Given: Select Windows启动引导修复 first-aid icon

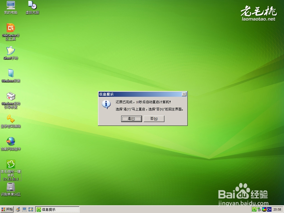Looking at the screenshot, I should click(x=11, y=100).
